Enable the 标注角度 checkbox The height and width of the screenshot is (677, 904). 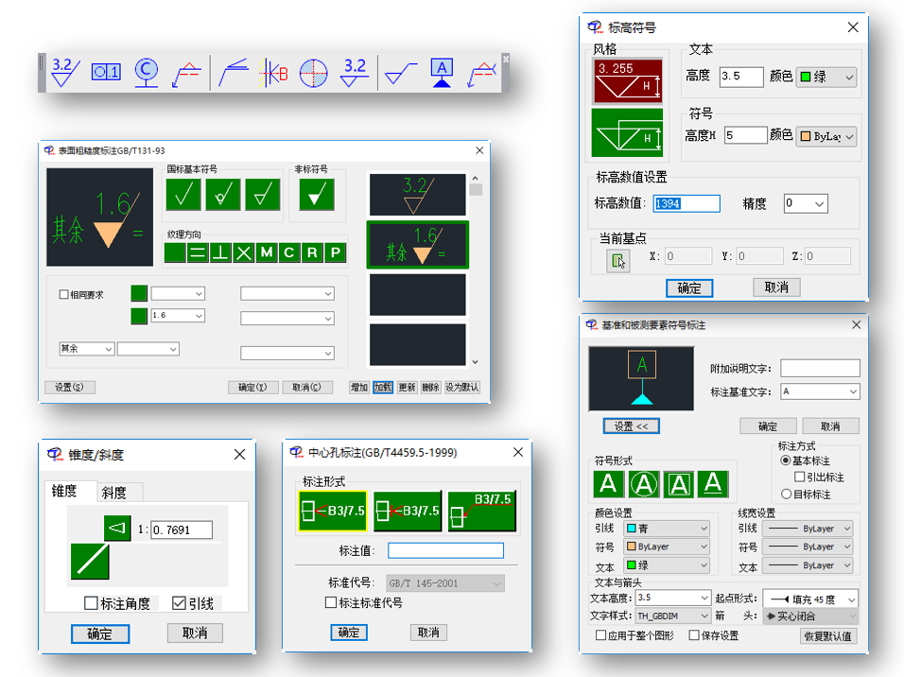(x=91, y=603)
